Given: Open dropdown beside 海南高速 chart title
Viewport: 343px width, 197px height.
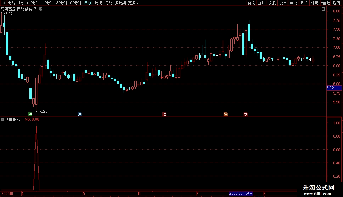Looking at the screenshot, I should click(41, 9).
